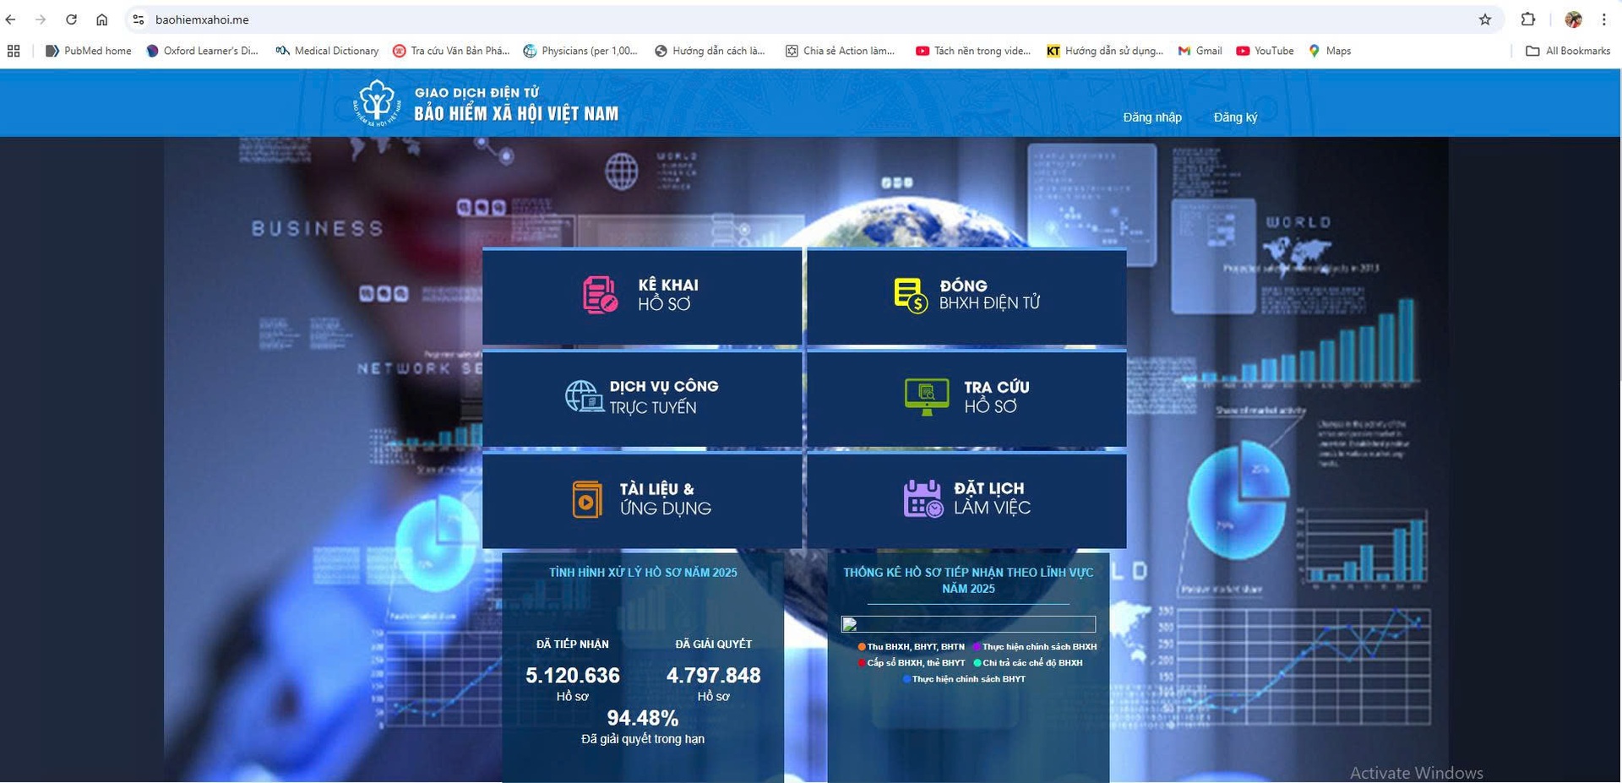Viewport: 1622px width, 783px height.
Task: Click the Tra Cứu Hồ Sơ monitor icon
Action: click(x=926, y=396)
